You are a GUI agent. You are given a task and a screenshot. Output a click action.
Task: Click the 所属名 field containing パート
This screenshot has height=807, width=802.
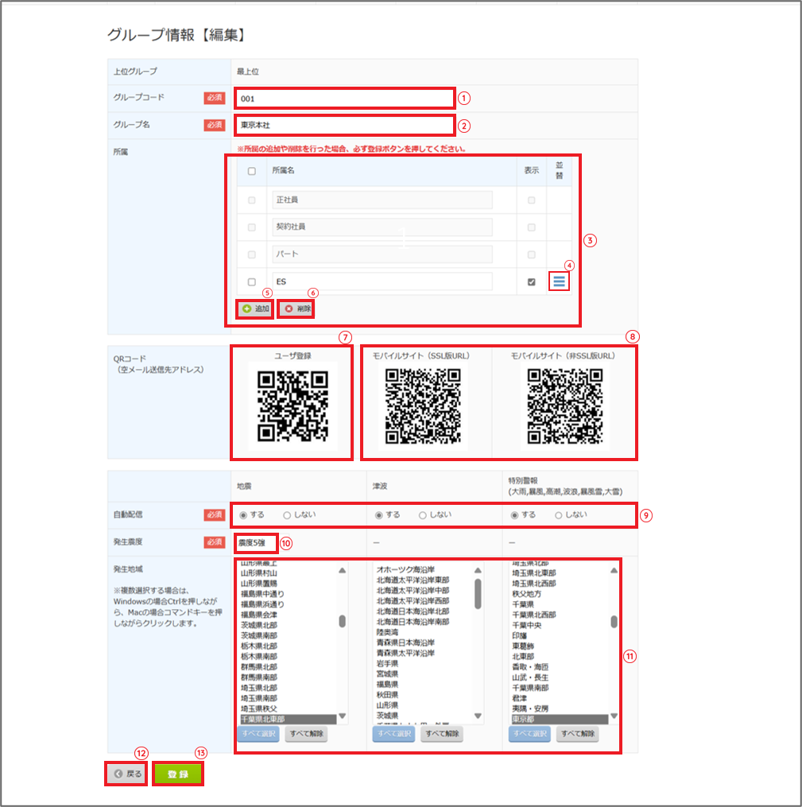coord(382,254)
